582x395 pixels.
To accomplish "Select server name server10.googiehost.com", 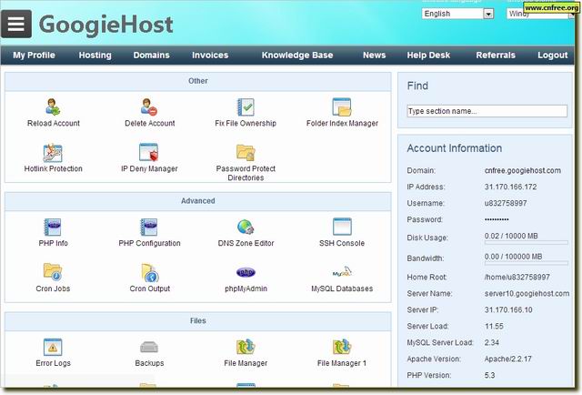I will pyautogui.click(x=527, y=294).
